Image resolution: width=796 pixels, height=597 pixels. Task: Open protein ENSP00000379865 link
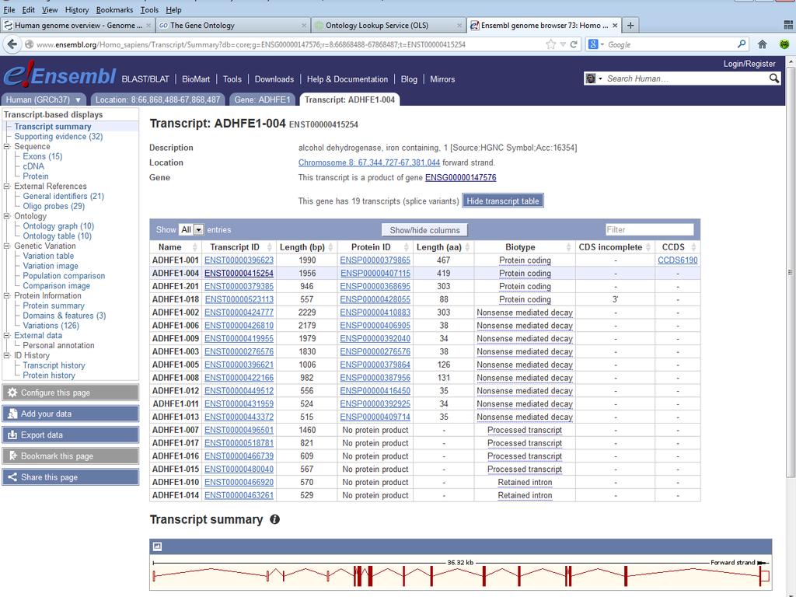375,260
